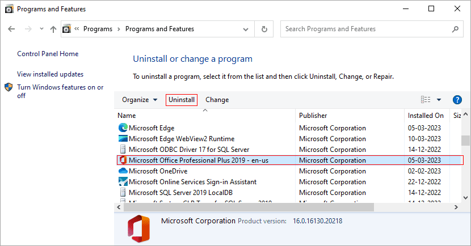Open View installed updates link
Viewport: 471px width, 246px height.
click(50, 74)
